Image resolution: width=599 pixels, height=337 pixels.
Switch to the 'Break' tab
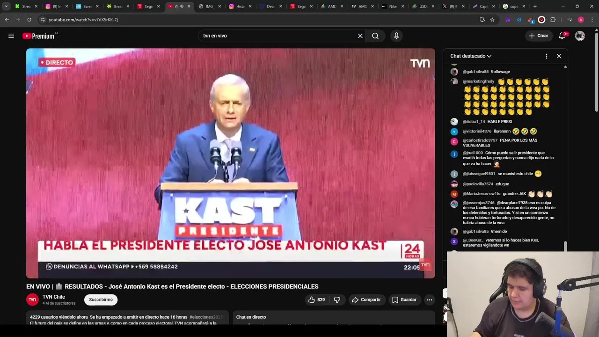tap(117, 7)
